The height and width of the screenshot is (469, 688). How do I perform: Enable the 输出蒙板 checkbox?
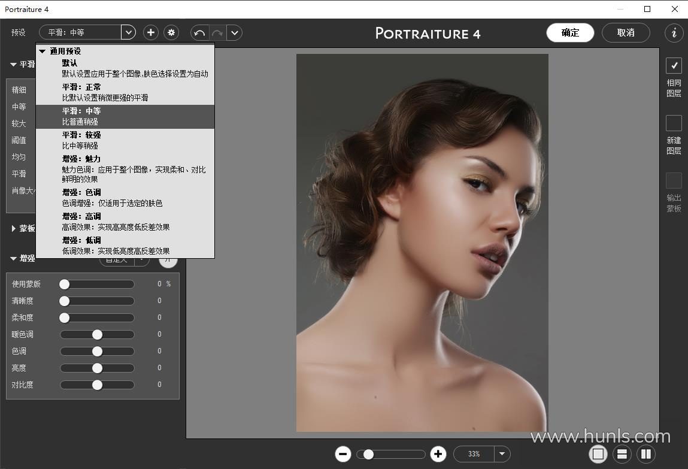674,180
